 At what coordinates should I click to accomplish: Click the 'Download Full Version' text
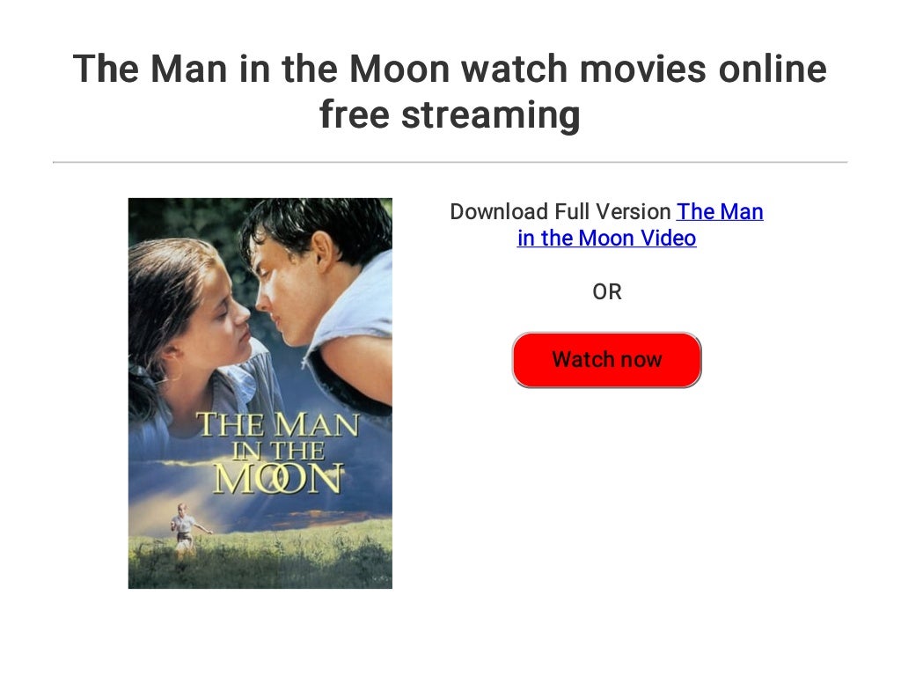[560, 211]
